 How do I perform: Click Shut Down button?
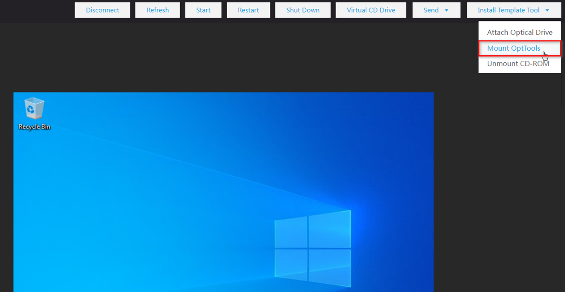coord(303,10)
